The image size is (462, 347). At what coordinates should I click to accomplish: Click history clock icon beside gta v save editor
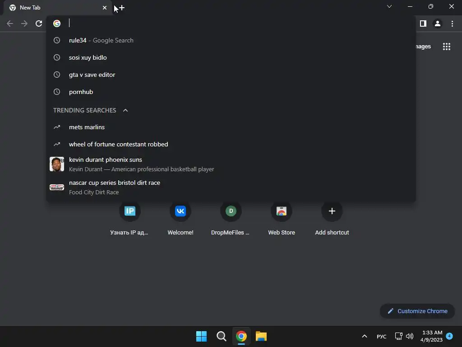57,75
